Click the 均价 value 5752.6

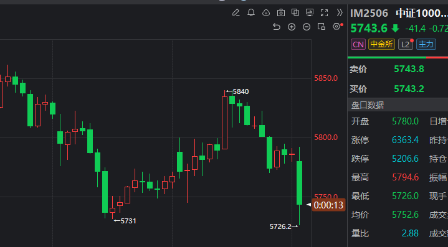click(x=405, y=215)
